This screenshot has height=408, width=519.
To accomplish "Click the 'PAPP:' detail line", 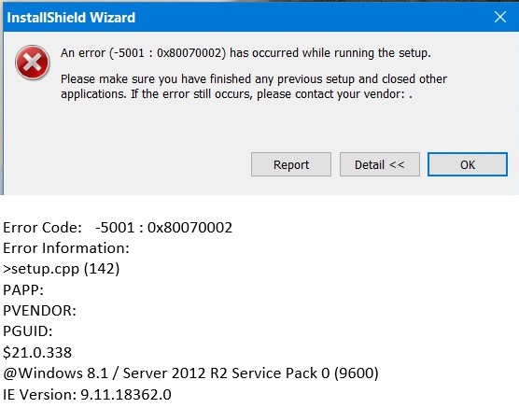I will point(23,289).
